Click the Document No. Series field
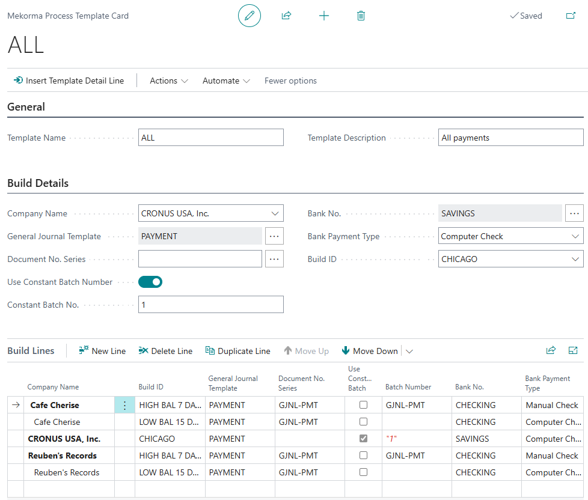 (x=200, y=259)
